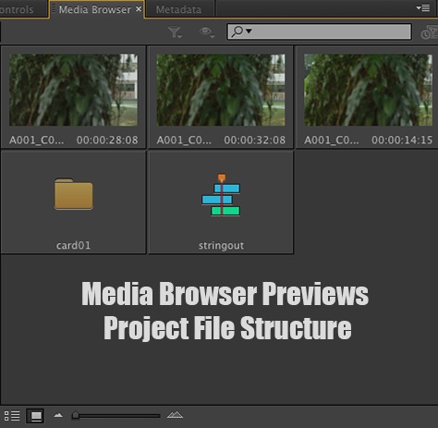Select the stringout sequence icon
The height and width of the screenshot is (428, 438).
[221, 195]
